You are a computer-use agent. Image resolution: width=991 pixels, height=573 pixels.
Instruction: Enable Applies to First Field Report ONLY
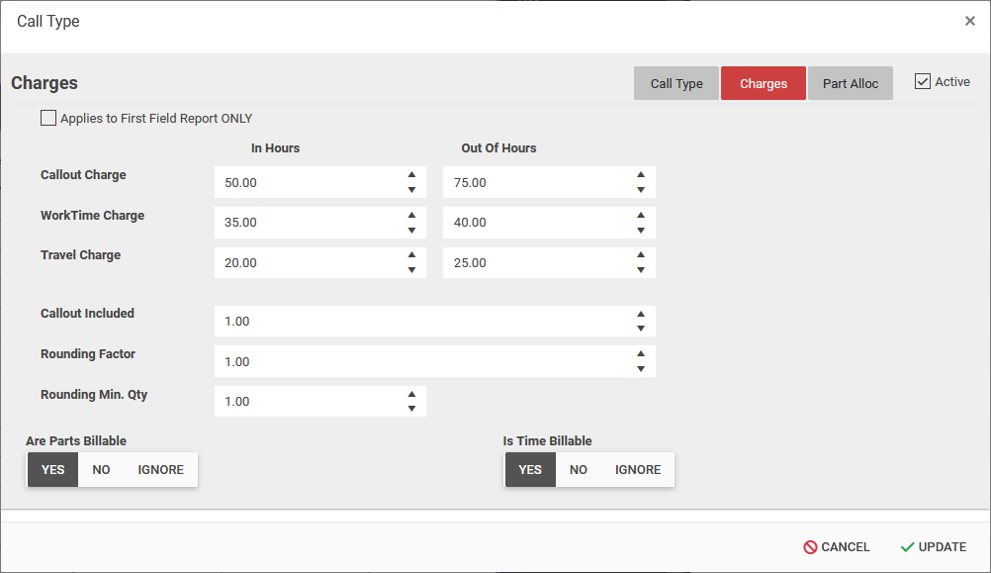pyautogui.click(x=48, y=118)
